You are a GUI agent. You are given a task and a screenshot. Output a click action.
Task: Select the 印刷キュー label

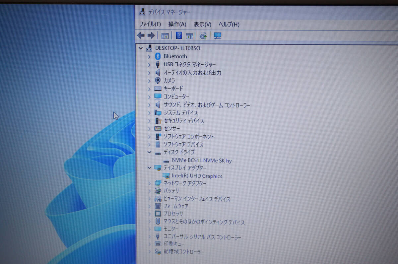tap(174, 244)
